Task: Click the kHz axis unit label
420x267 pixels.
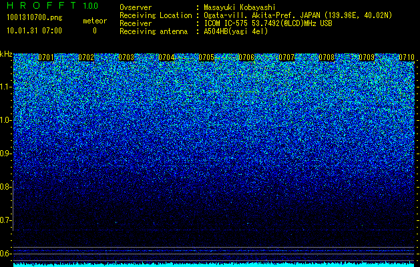Action: click(x=6, y=54)
